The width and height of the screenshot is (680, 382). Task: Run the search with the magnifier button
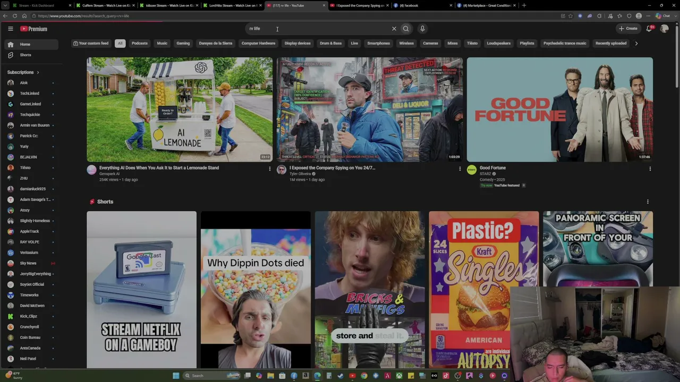[406, 29]
